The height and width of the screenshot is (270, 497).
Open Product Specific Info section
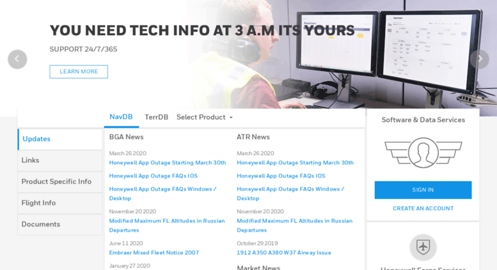pos(60,182)
